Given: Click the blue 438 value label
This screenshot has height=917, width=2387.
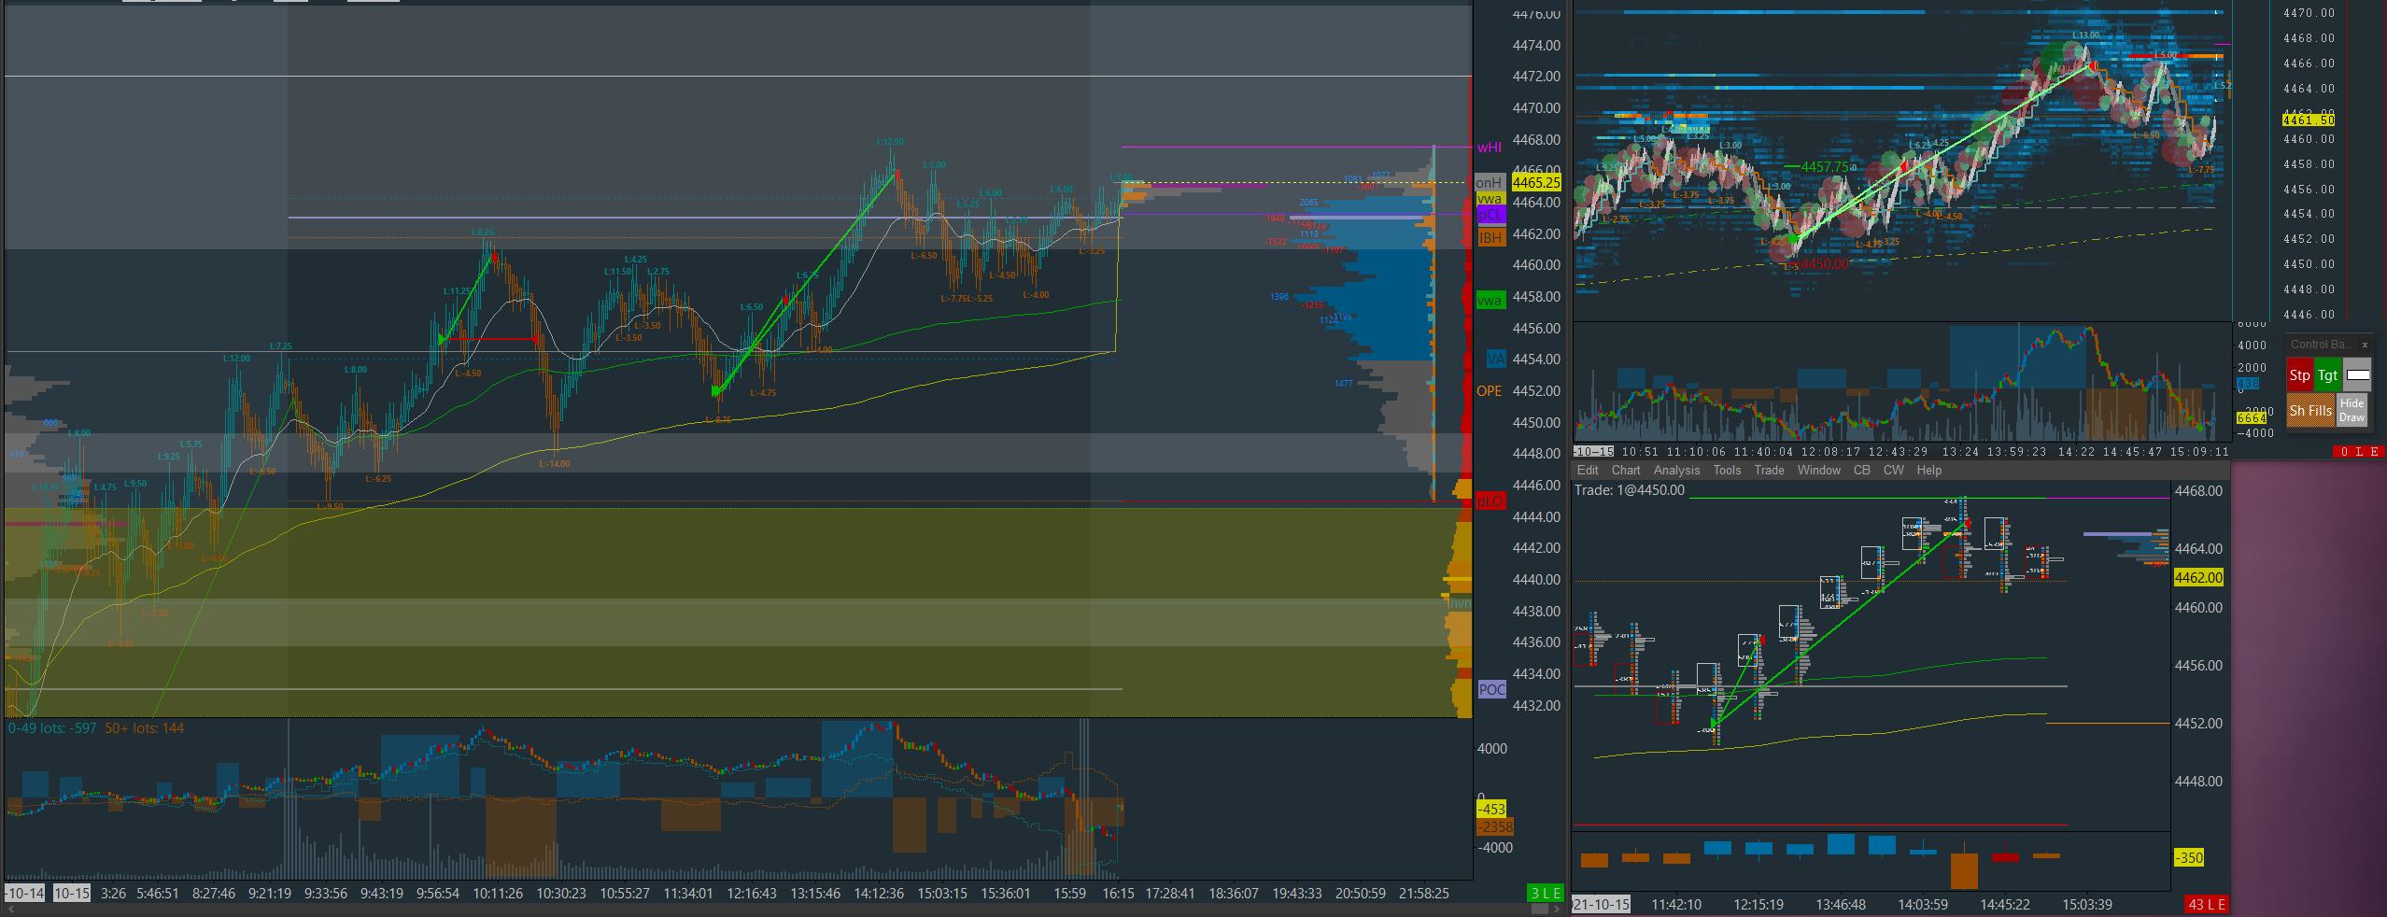Looking at the screenshot, I should [2248, 384].
